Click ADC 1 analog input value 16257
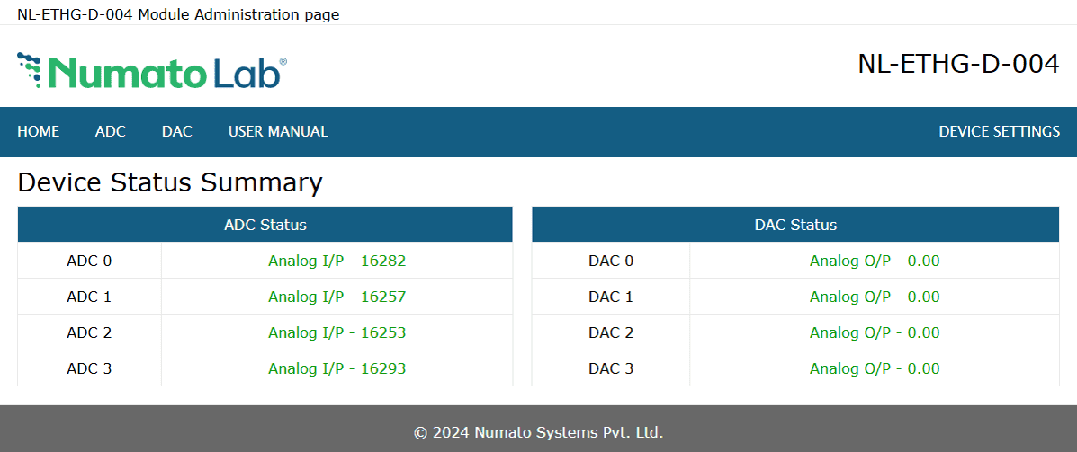The image size is (1077, 452). point(337,297)
